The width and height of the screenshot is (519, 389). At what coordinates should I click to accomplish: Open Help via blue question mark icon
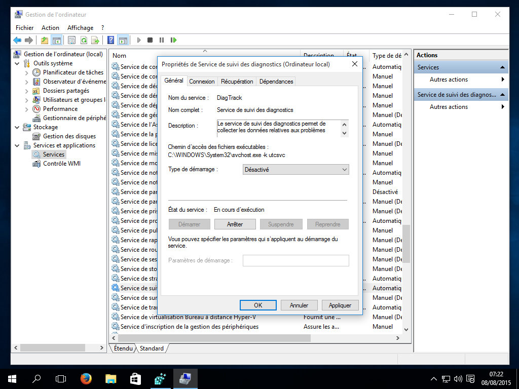click(x=110, y=40)
